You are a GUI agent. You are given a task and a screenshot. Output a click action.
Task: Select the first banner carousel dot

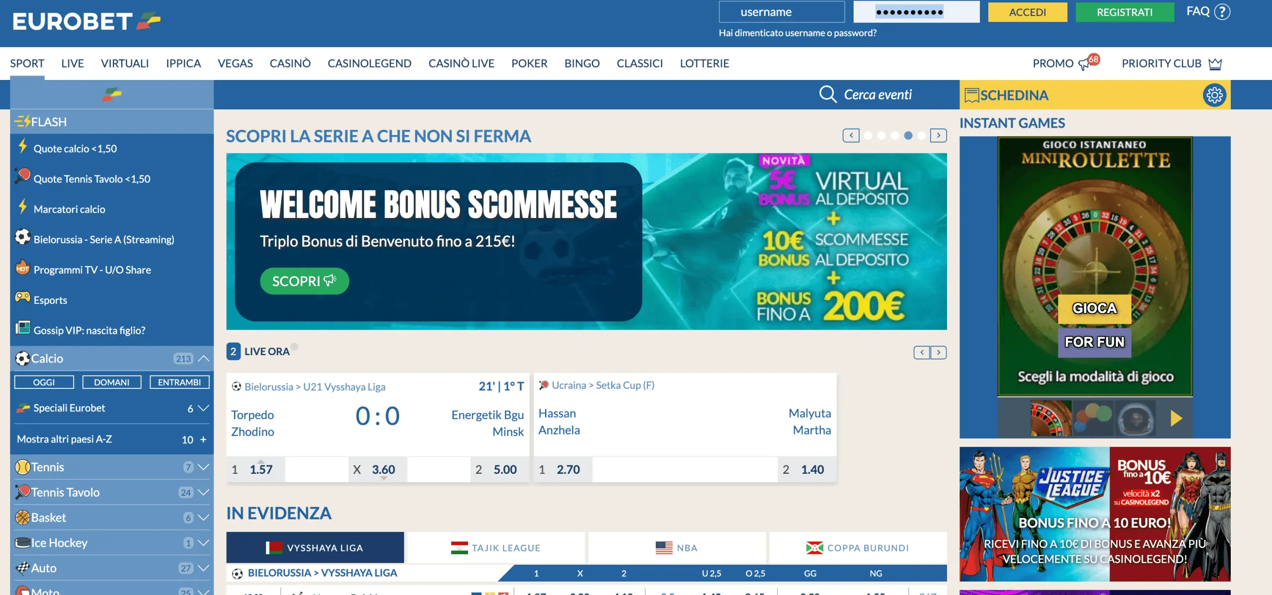[x=868, y=136]
